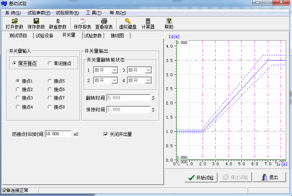Screen dimensions: 292x196
Task: Select the 常闭接点 radio button
Action: (x=50, y=63)
